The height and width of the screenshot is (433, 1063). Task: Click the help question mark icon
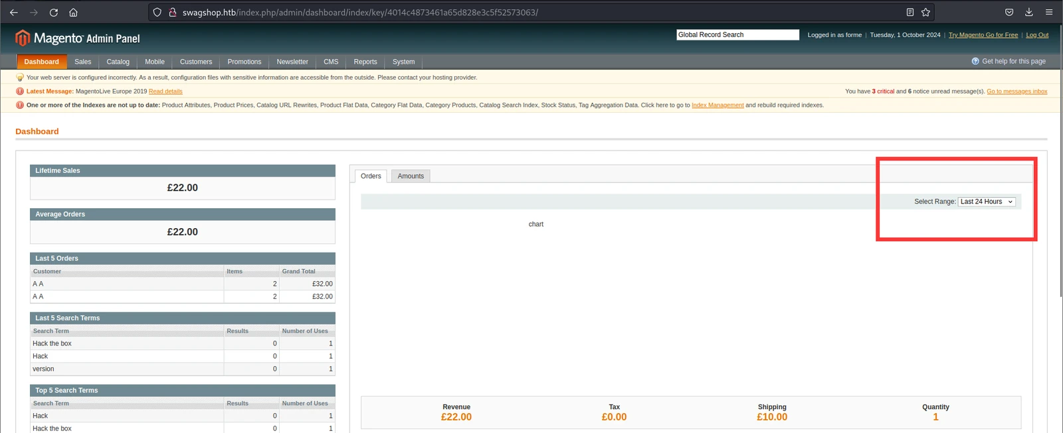click(x=975, y=61)
